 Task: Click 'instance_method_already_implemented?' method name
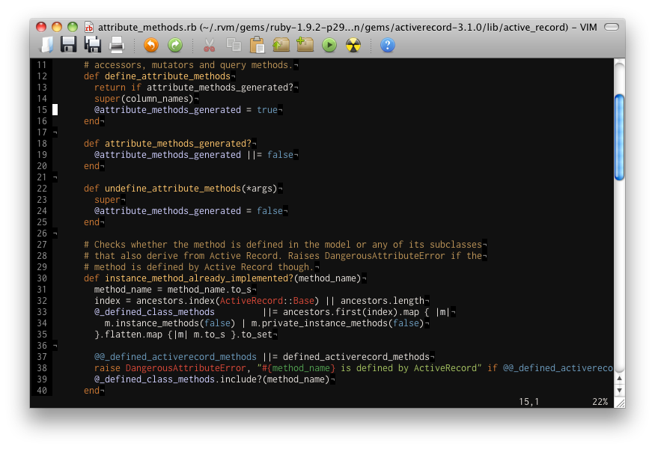pos(199,278)
